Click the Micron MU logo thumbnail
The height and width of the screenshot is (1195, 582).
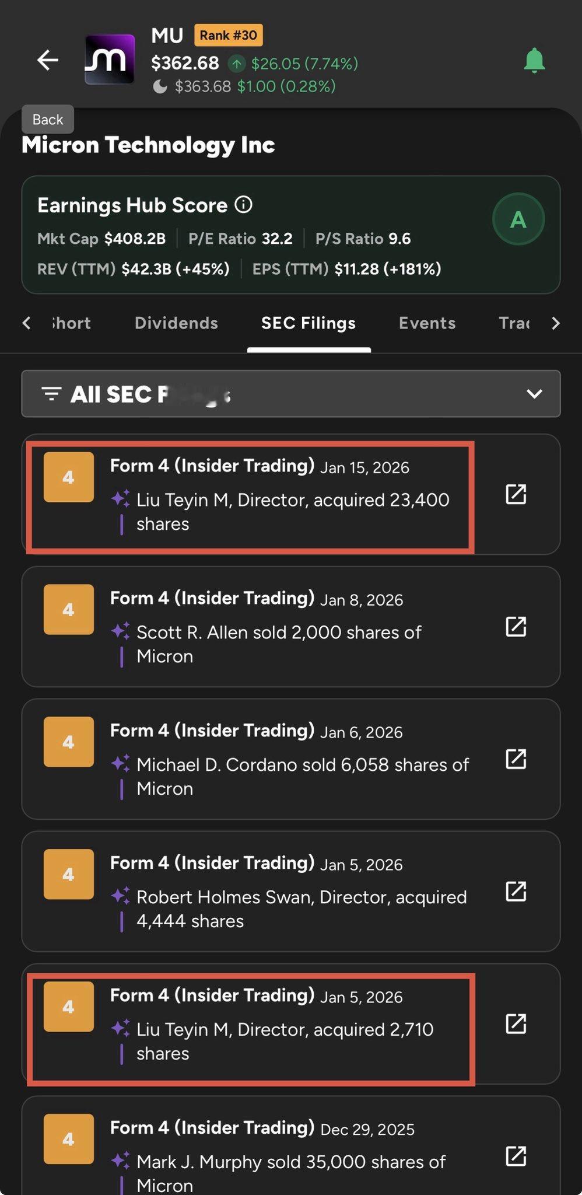pos(110,60)
